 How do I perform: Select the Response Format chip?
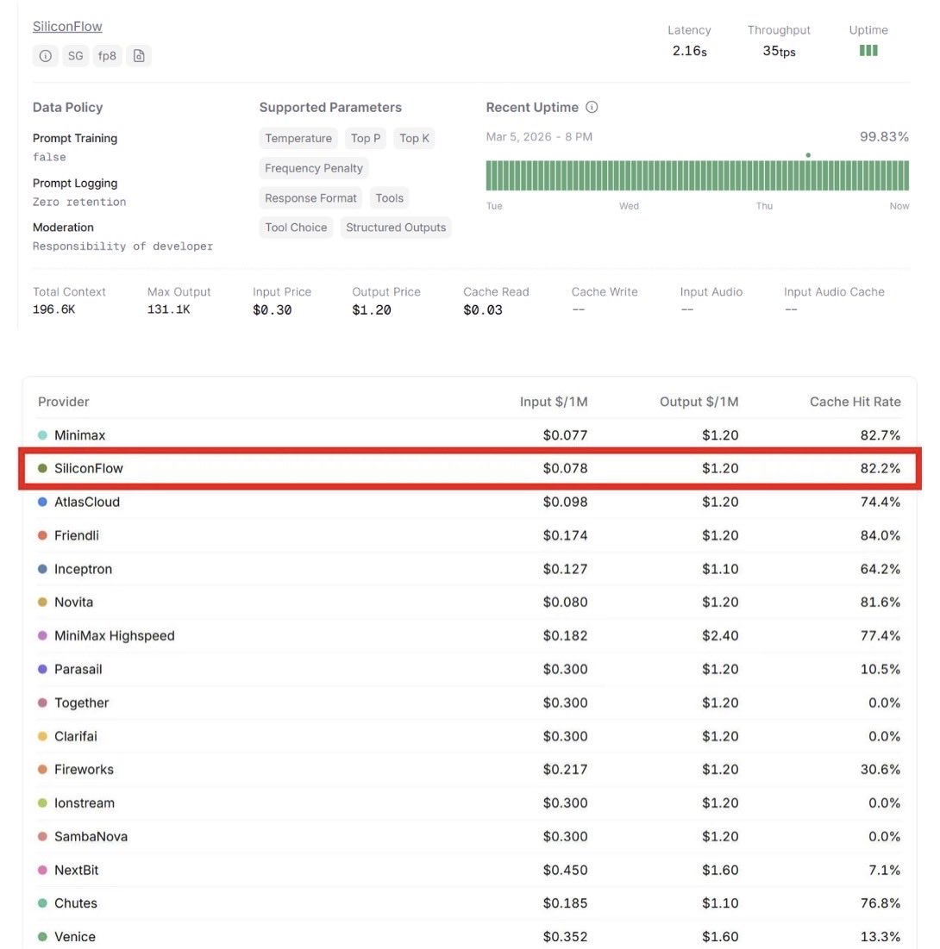[310, 198]
